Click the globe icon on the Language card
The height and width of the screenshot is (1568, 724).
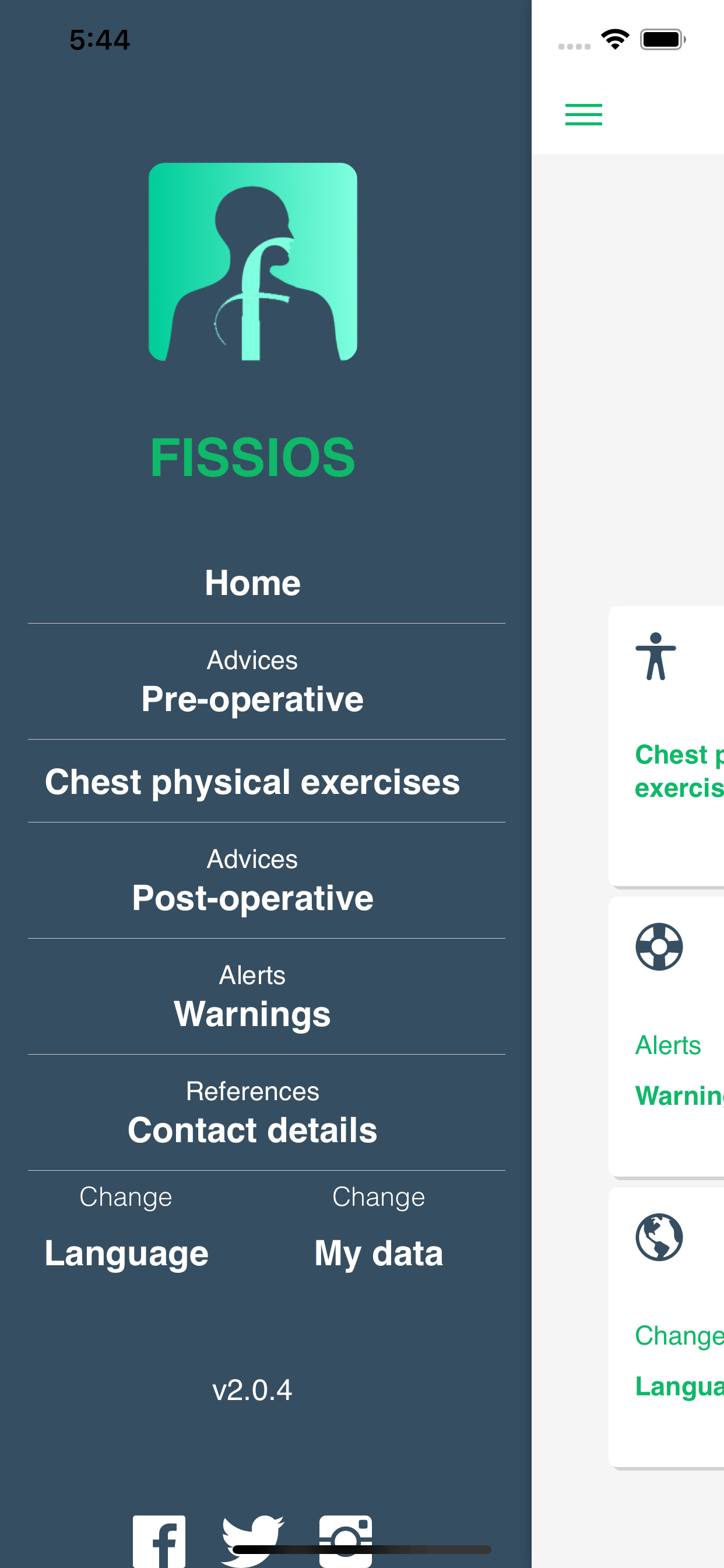659,1237
